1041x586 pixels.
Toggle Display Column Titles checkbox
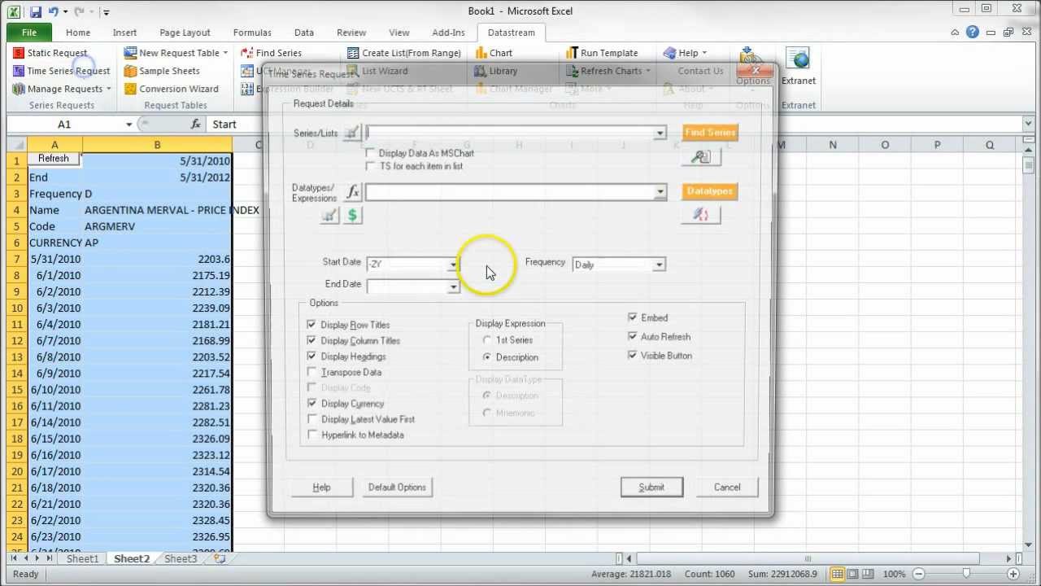click(x=311, y=340)
